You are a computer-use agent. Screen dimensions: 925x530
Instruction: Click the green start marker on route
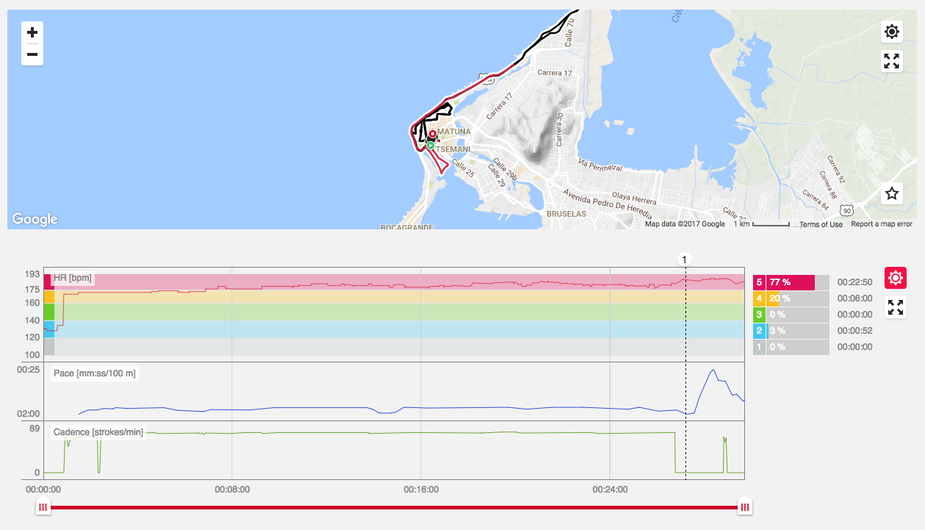click(430, 146)
